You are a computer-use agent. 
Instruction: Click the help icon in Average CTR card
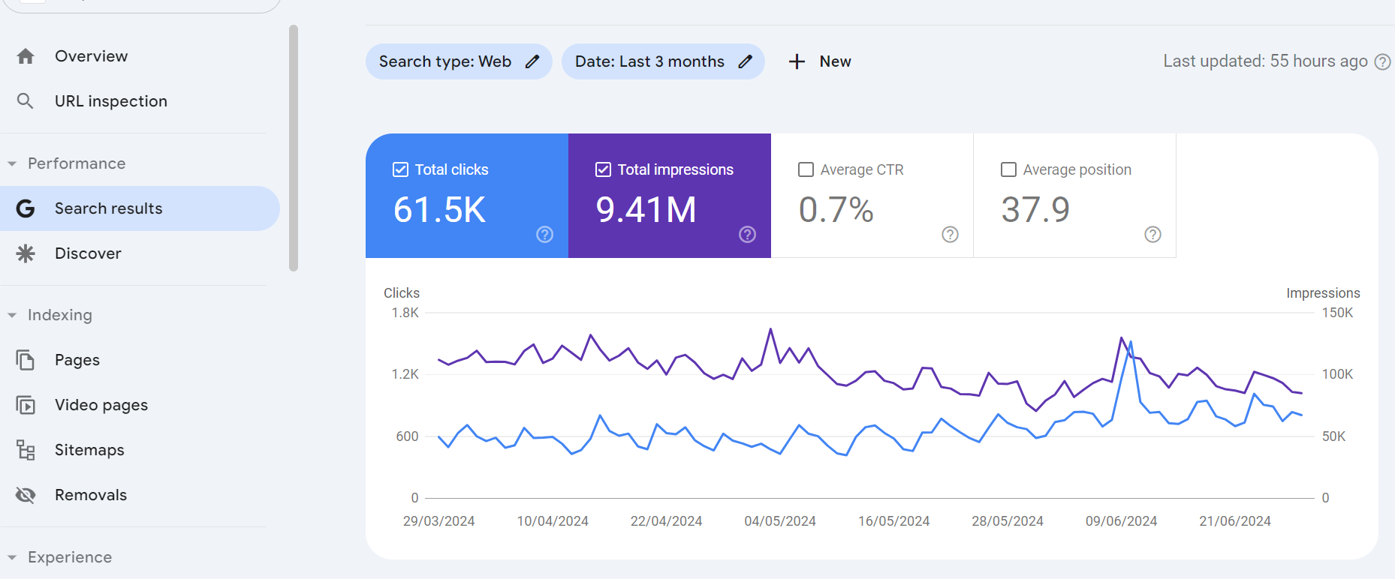point(950,235)
